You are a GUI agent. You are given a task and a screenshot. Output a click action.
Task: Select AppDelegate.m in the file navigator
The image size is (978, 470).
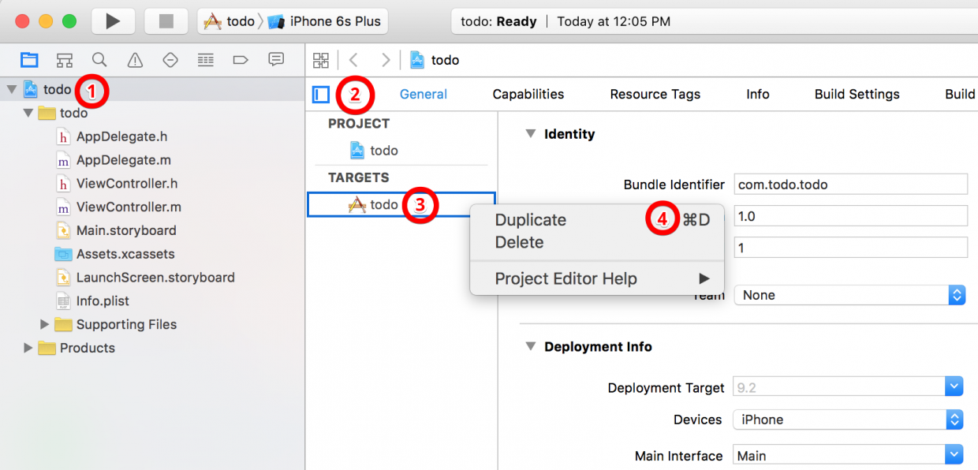123,160
